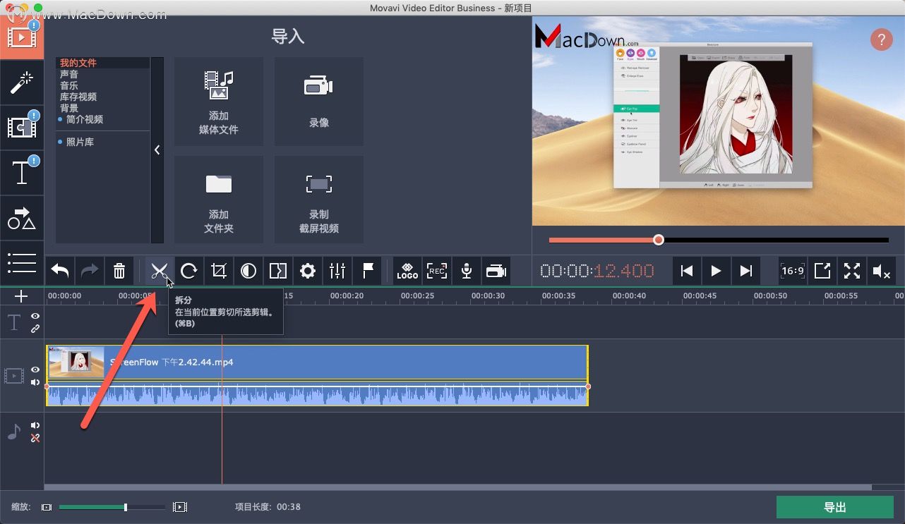Click the 00:00:30 ruler mark

point(488,296)
